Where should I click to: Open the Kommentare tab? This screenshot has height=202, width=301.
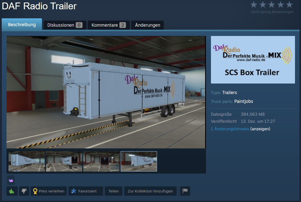point(109,25)
